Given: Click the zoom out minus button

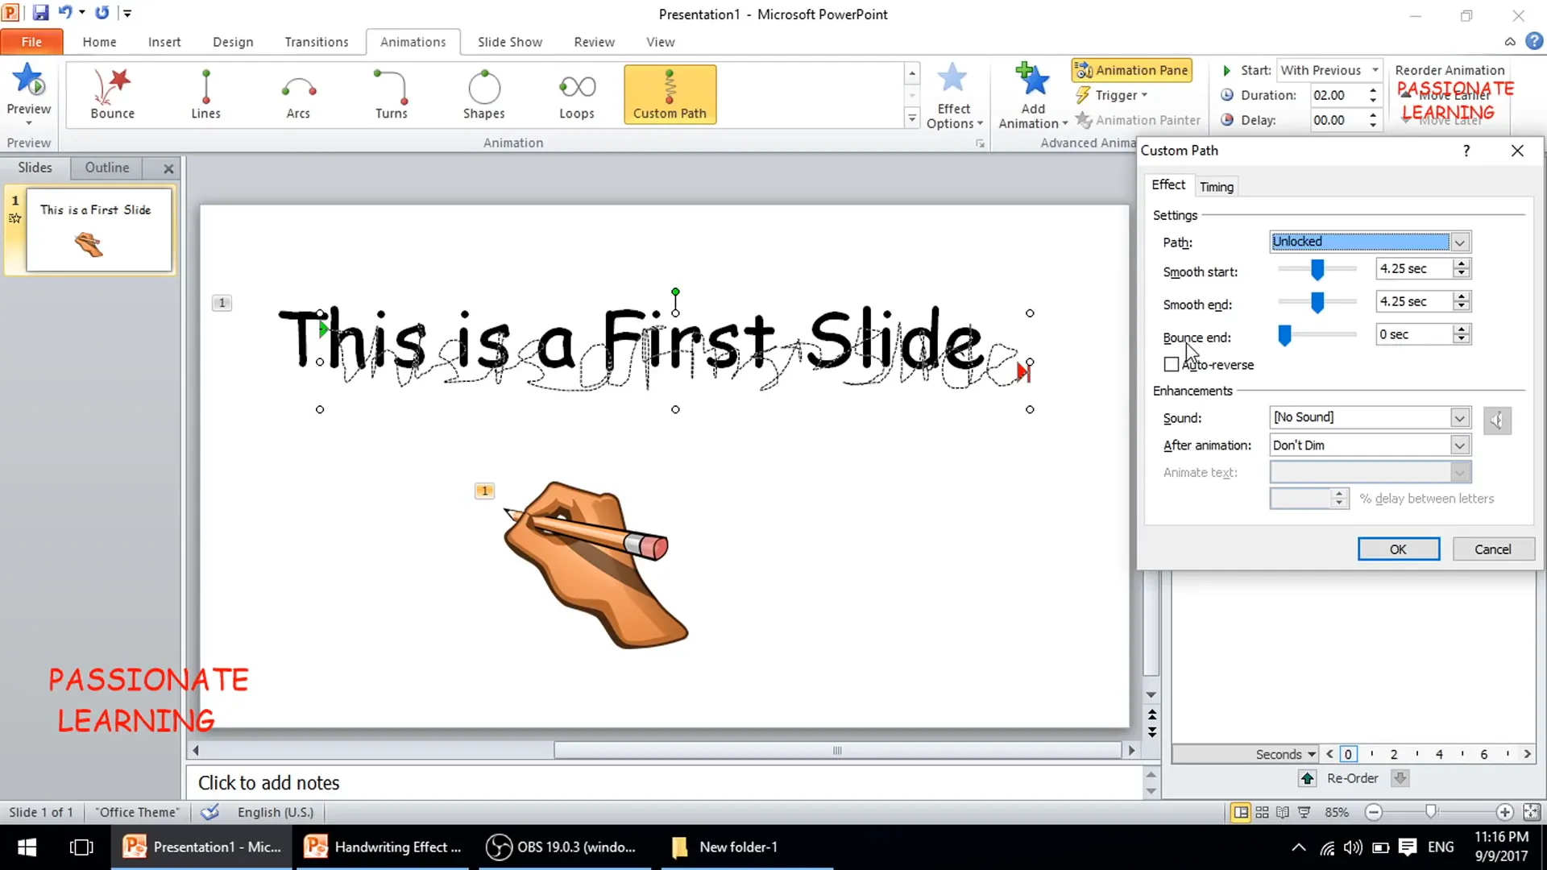Looking at the screenshot, I should pos(1375,813).
